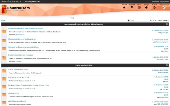Open the Planet globe icon
The height and width of the screenshot is (106, 170).
(x=154, y=7)
